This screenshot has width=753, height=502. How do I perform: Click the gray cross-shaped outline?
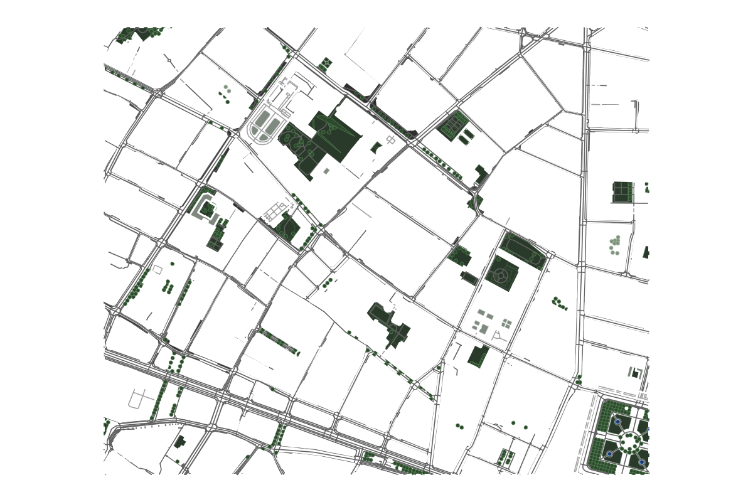141,399
